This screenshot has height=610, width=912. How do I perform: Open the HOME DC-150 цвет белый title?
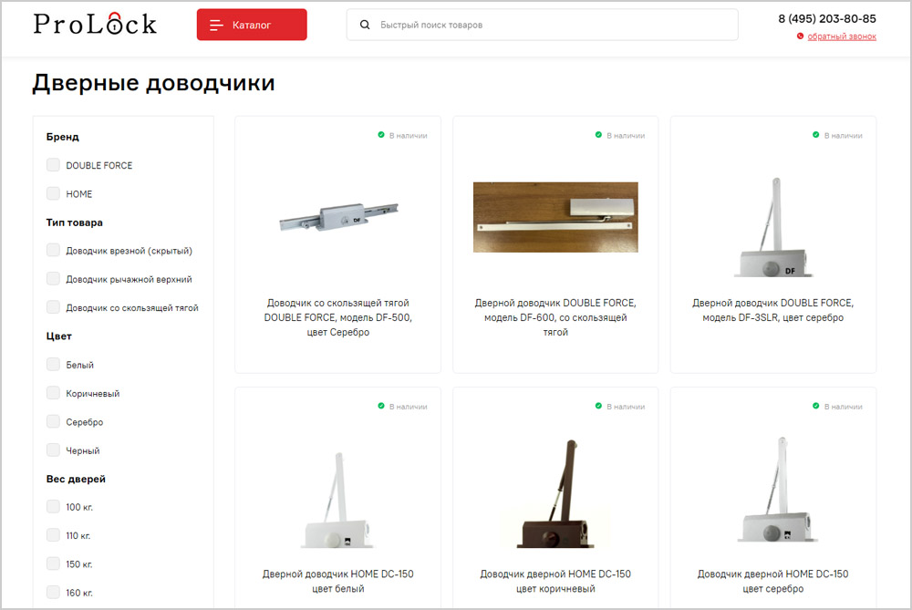coord(337,581)
